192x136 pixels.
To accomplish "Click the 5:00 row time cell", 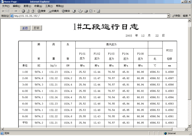I will point(25,97).
